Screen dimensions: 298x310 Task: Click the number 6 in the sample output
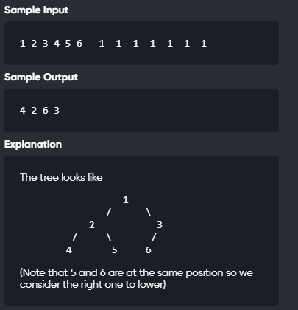[45, 111]
